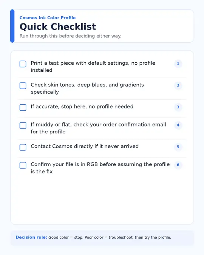Click the blue accent bar on header card

pyautogui.click(x=12, y=26)
